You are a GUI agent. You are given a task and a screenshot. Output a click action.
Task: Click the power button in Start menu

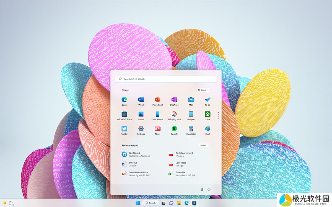click(209, 190)
